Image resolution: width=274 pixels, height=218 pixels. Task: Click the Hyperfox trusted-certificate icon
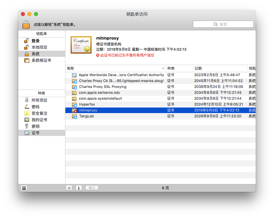pos(75,105)
